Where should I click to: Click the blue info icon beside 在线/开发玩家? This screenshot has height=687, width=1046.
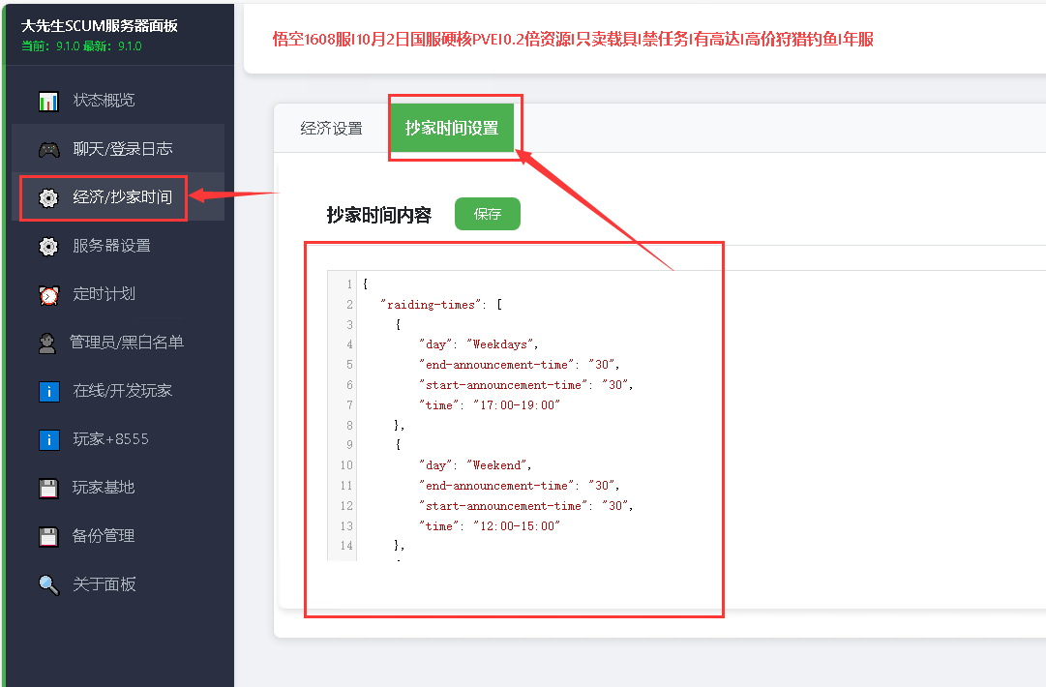click(48, 391)
